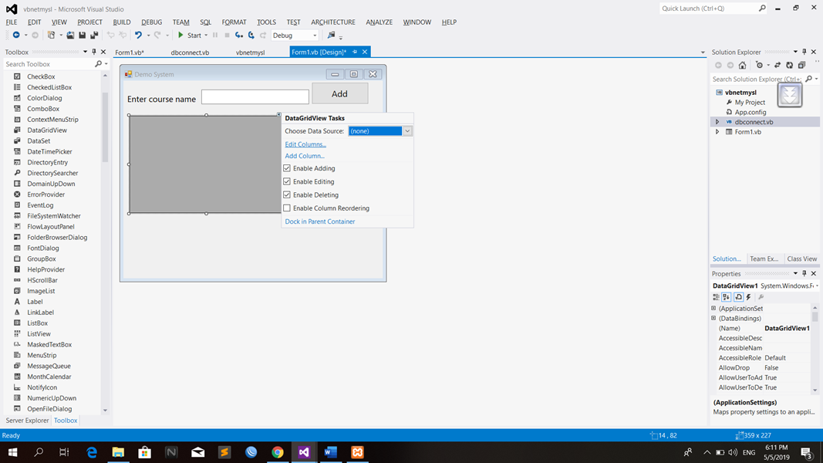Refresh Solution Explorer with the refresh icon
This screenshot has height=463, width=823.
click(x=789, y=65)
